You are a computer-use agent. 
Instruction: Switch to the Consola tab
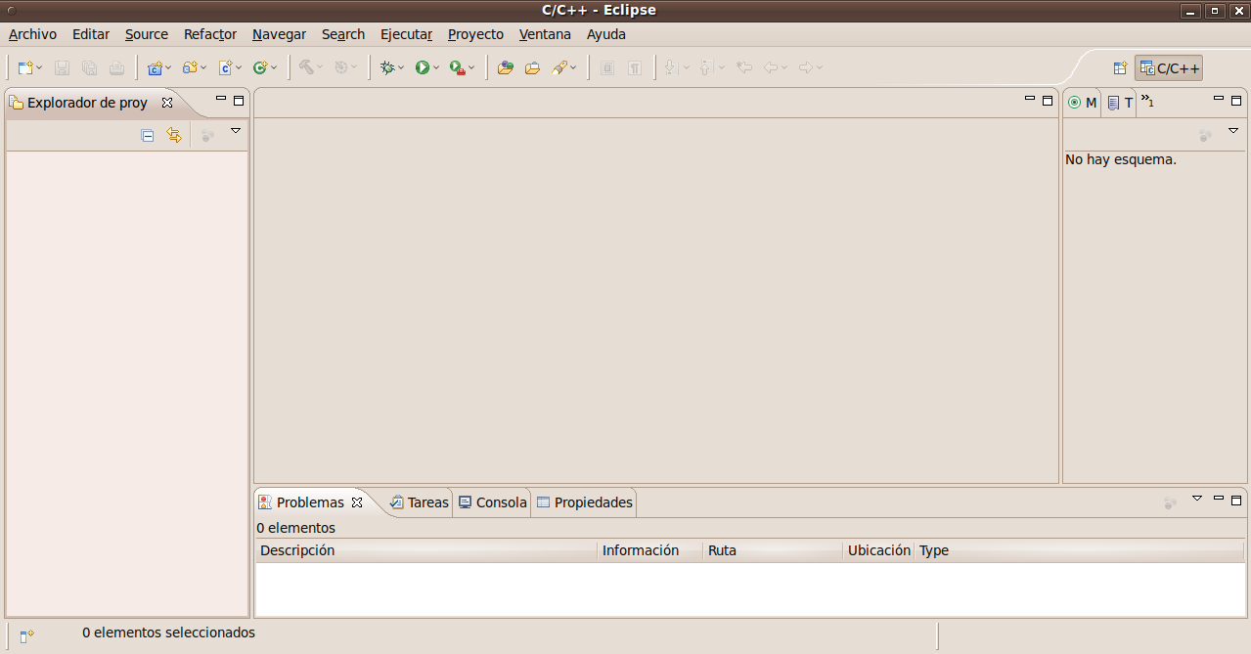coord(493,502)
